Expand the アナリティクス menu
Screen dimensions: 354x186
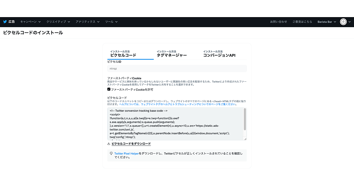(87, 22)
